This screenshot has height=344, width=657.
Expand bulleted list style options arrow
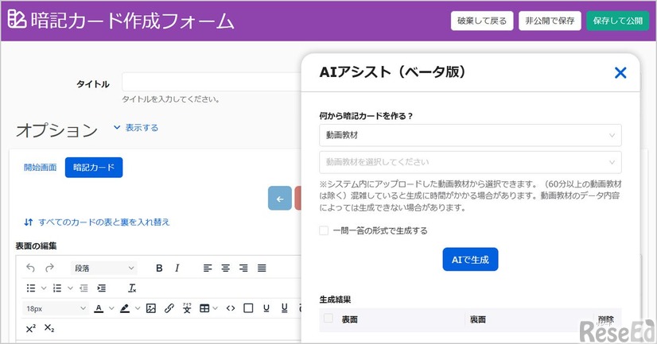44,288
